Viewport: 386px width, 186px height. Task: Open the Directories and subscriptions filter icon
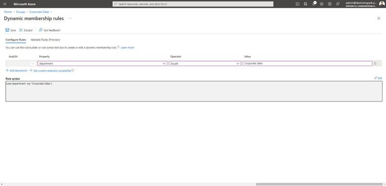click(305, 4)
